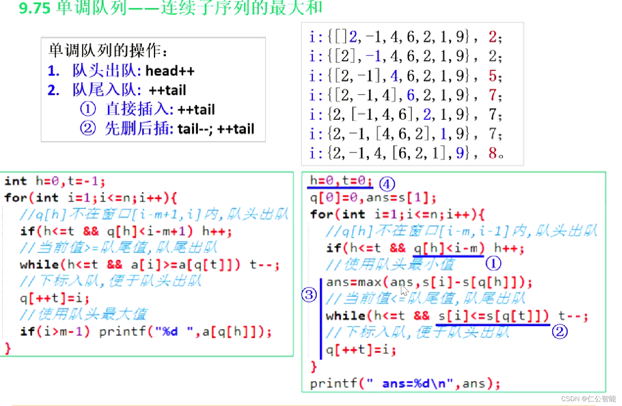
Task: Click the trace row '{[]2,-1,4,6,2,1,9}, 2;'
Action: [x=405, y=37]
